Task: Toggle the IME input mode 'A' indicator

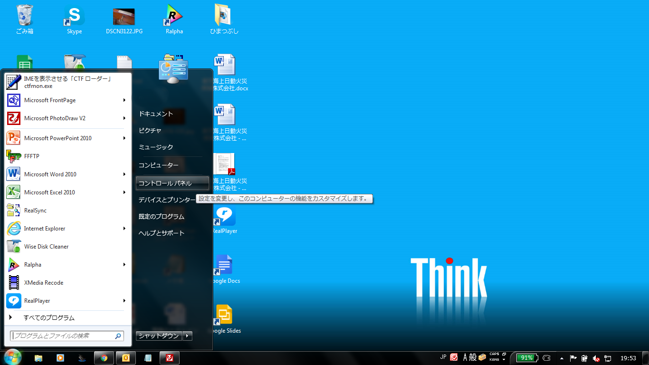Action: click(465, 358)
